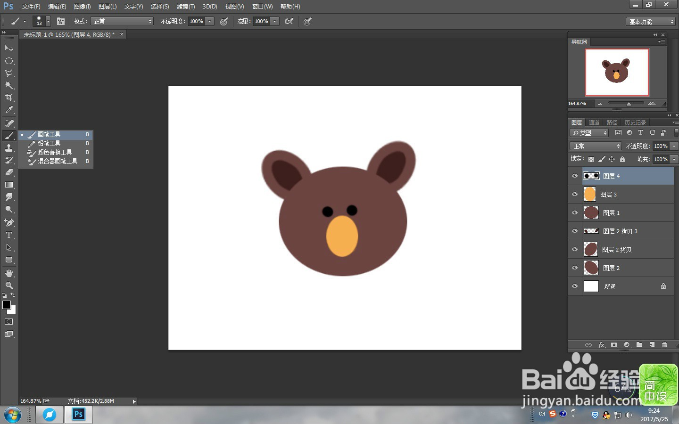The width and height of the screenshot is (679, 424).
Task: Toggle pressure for size icon
Action: click(x=307, y=21)
